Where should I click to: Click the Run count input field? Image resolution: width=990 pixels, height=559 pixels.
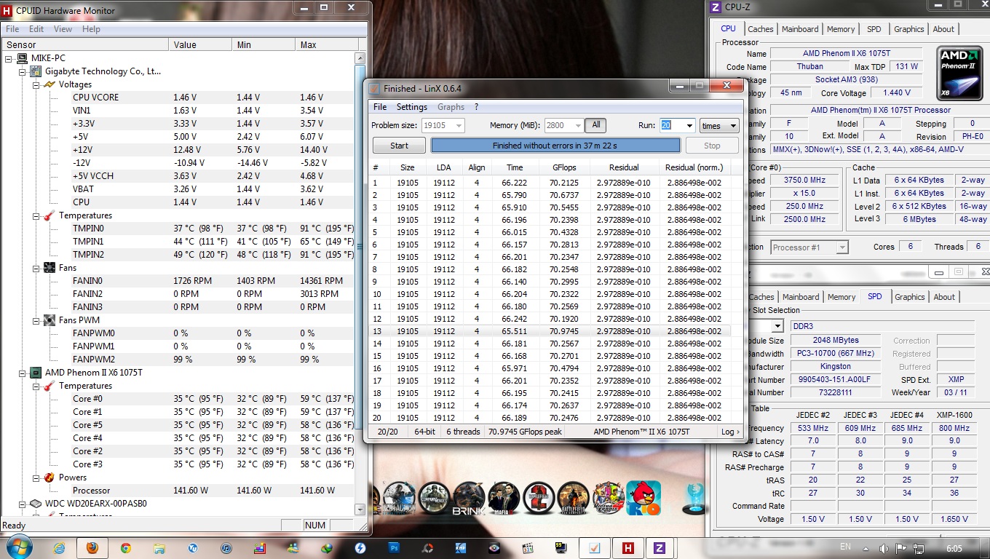coord(671,125)
